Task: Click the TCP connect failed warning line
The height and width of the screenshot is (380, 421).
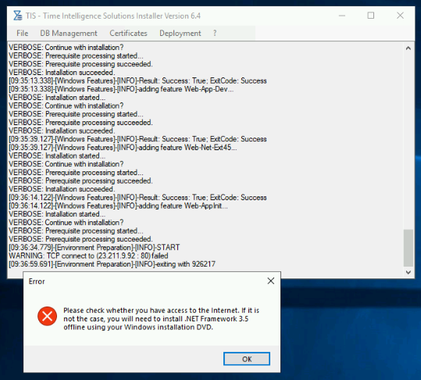Action: (x=88, y=256)
